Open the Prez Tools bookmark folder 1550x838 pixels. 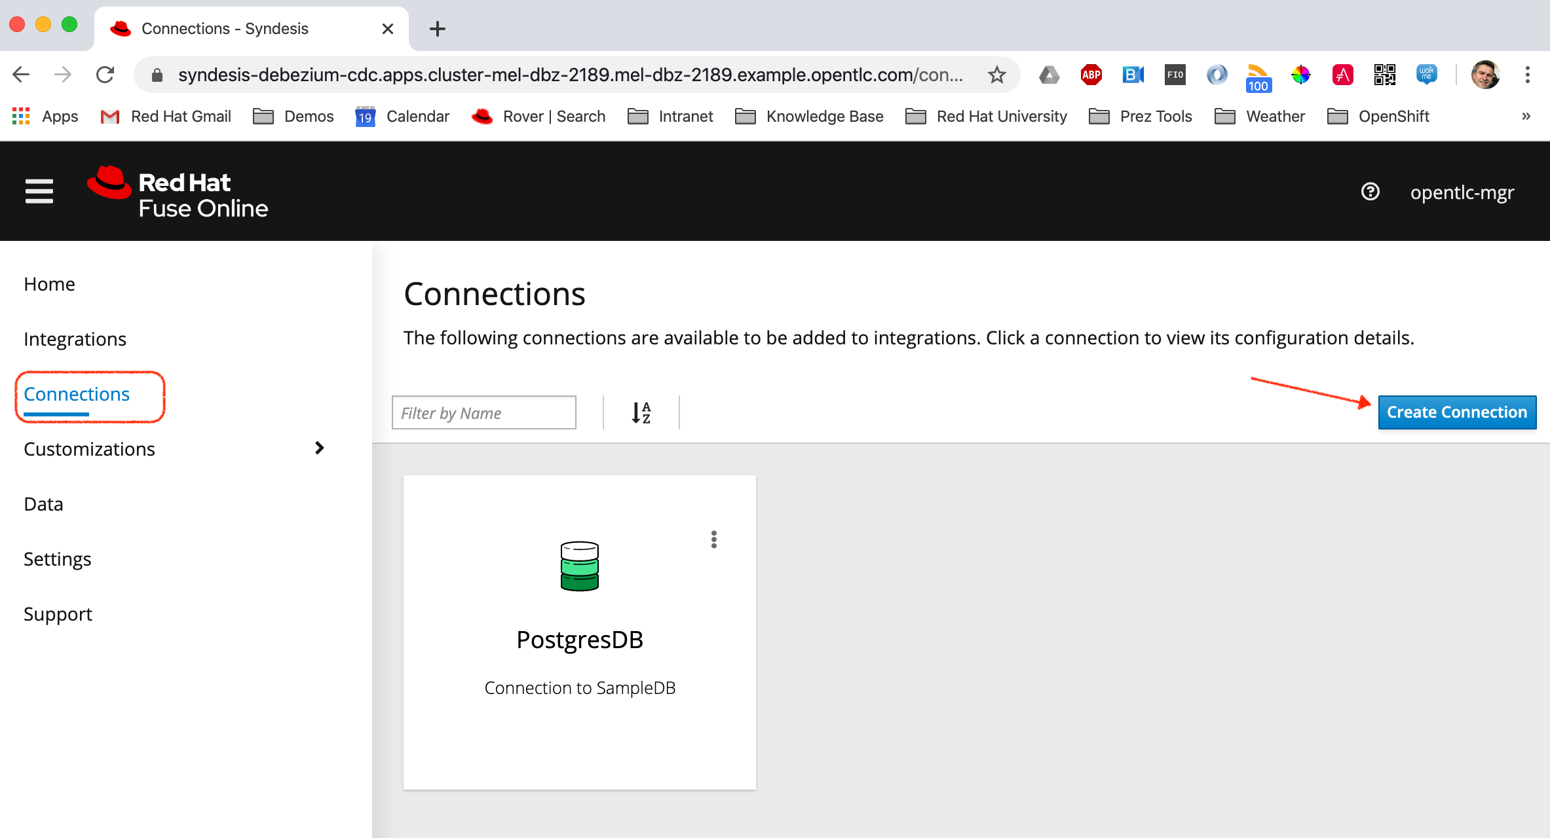(1141, 117)
